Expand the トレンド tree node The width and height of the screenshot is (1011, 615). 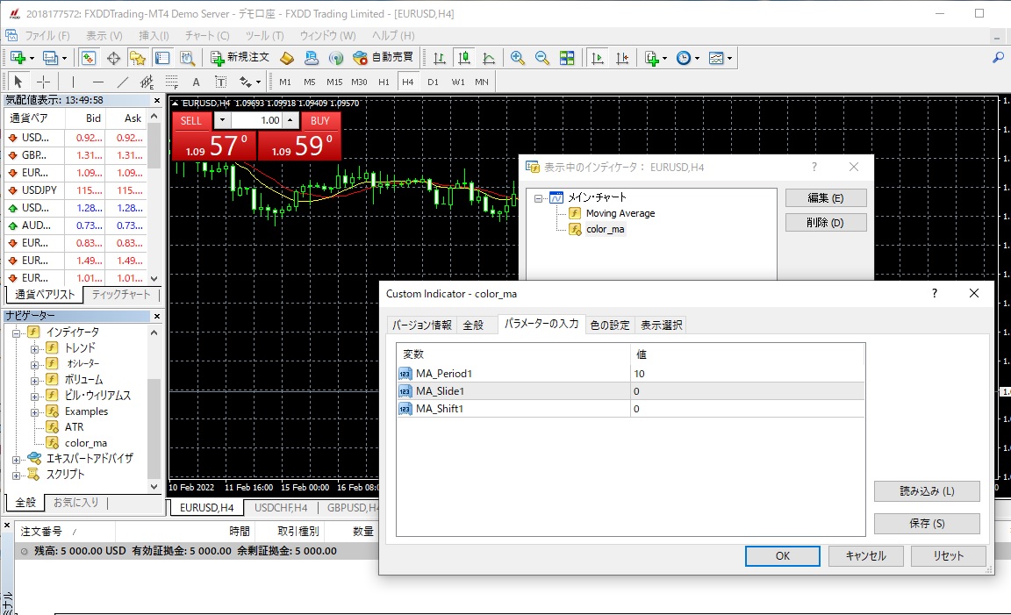[x=36, y=348]
